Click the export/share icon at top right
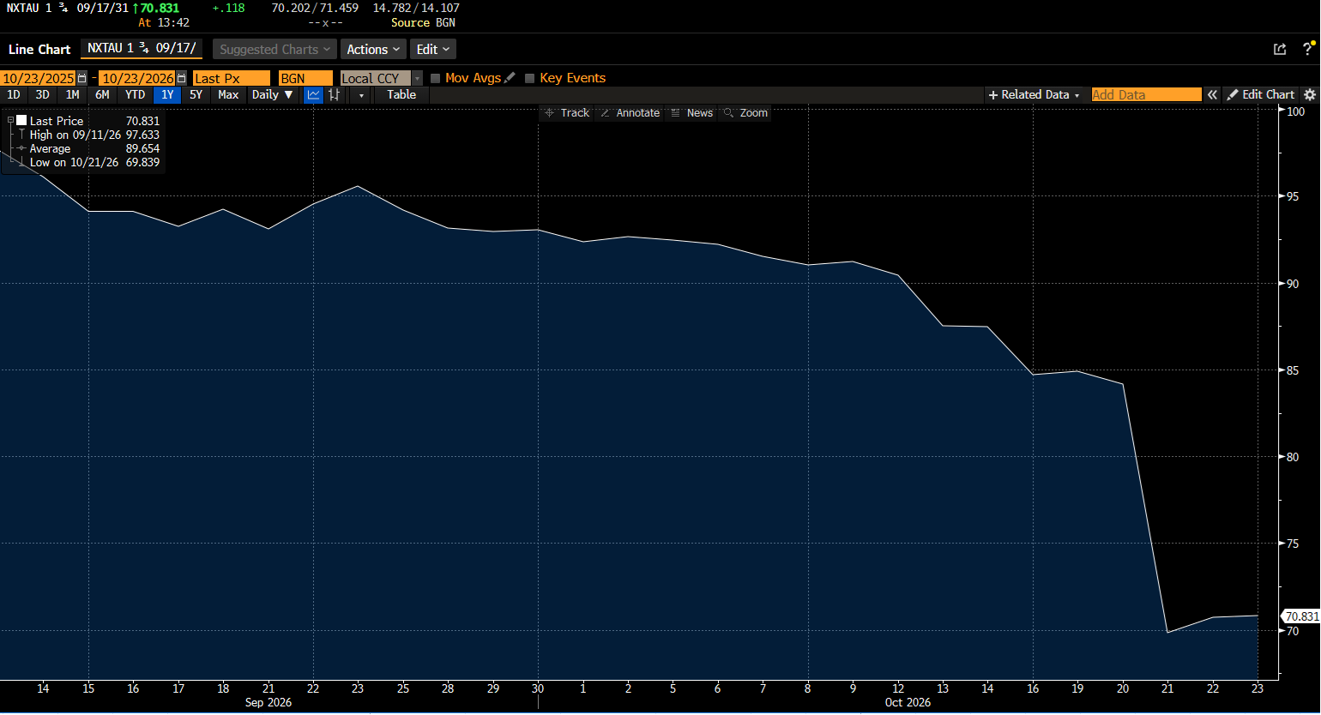This screenshot has width=1321, height=715. (x=1280, y=50)
